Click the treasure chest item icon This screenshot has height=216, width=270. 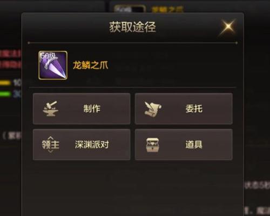(153, 145)
